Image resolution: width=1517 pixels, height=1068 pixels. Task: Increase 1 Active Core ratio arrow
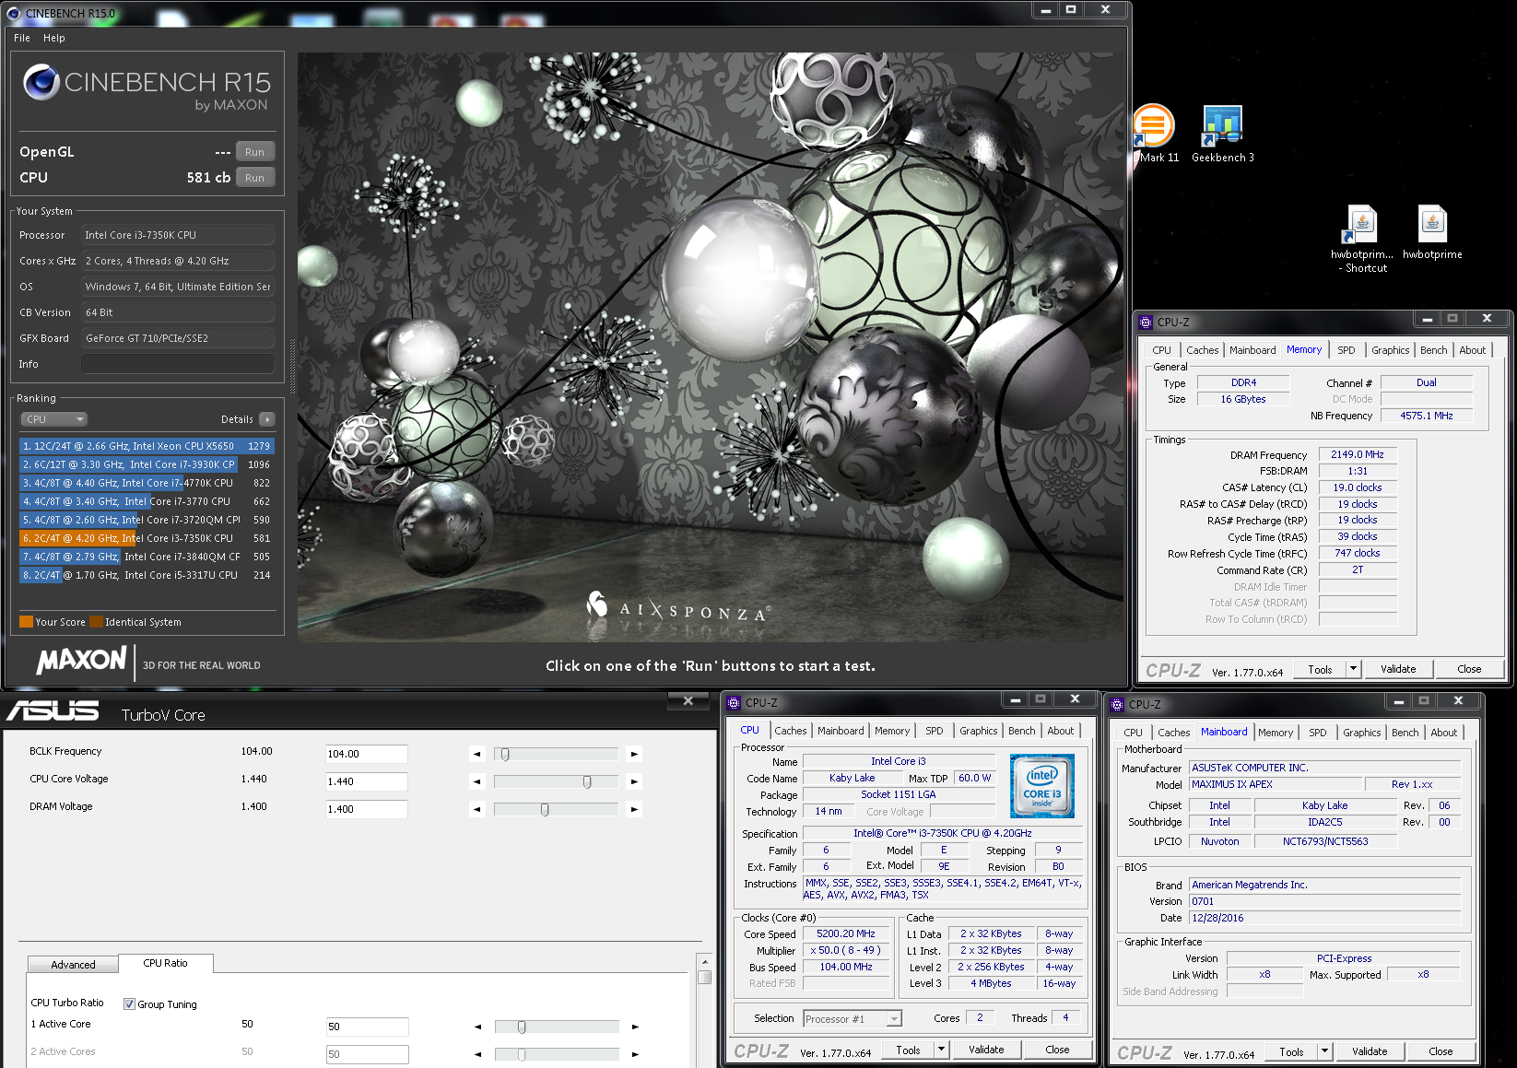tap(635, 1027)
